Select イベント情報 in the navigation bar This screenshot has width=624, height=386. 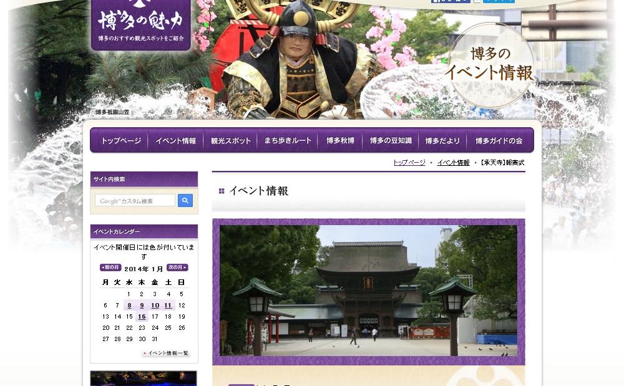(x=175, y=141)
